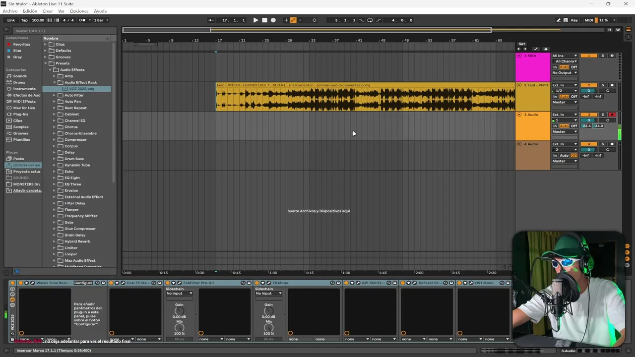The width and height of the screenshot is (635, 357).
Task: Click the 2 Feid track pan control
Action: (607, 91)
